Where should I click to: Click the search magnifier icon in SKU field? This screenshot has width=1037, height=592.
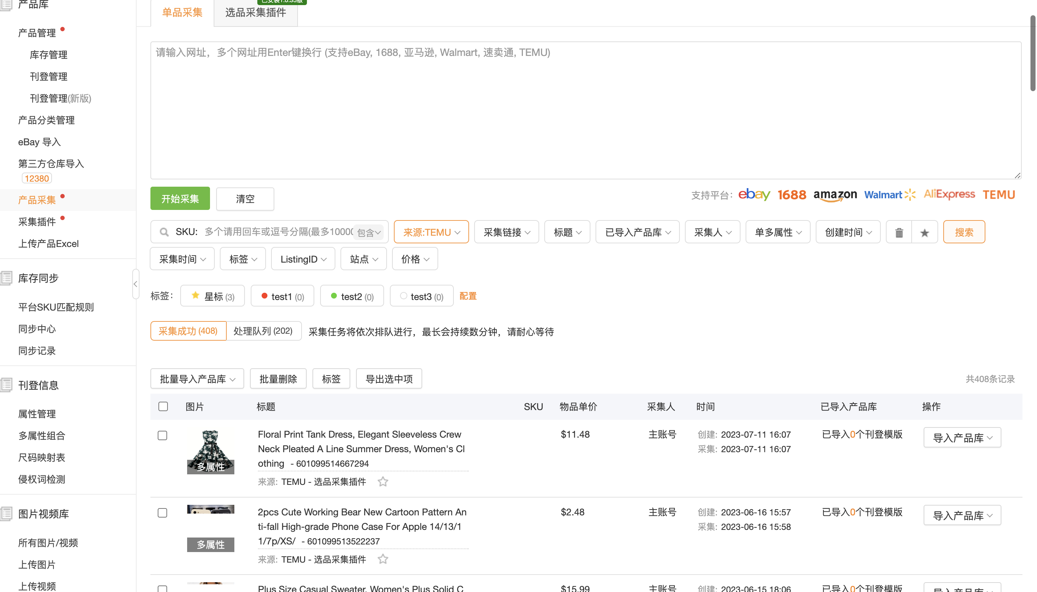164,232
